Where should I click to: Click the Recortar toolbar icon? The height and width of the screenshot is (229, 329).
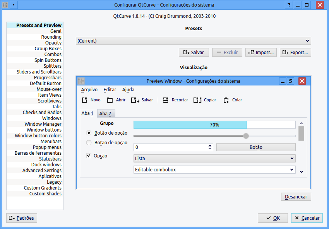[x=166, y=100]
